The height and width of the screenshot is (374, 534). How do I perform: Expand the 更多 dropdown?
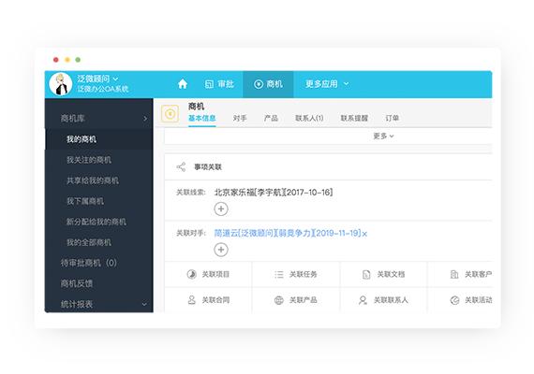[x=383, y=136]
